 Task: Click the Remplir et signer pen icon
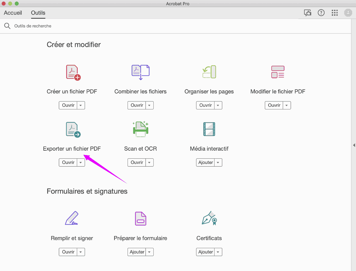72,218
